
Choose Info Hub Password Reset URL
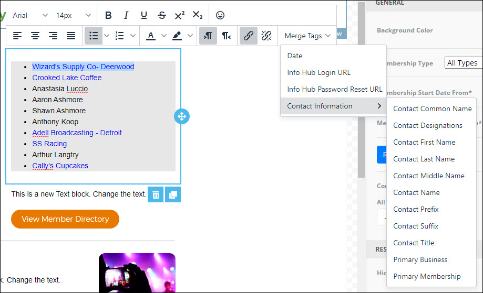[x=333, y=89]
